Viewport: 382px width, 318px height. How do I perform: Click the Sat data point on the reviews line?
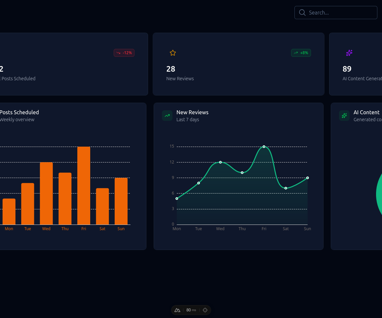click(286, 188)
